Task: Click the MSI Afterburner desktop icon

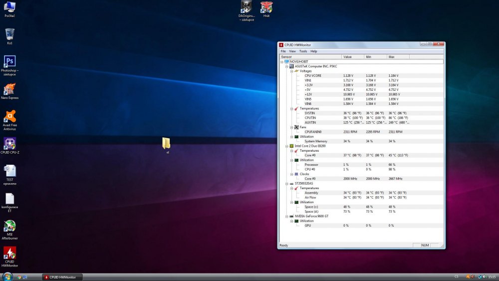Action: pyautogui.click(x=9, y=230)
